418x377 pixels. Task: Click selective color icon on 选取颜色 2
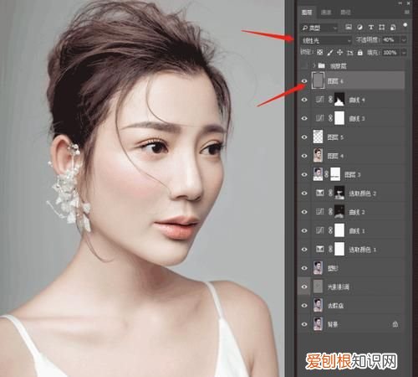pos(320,193)
